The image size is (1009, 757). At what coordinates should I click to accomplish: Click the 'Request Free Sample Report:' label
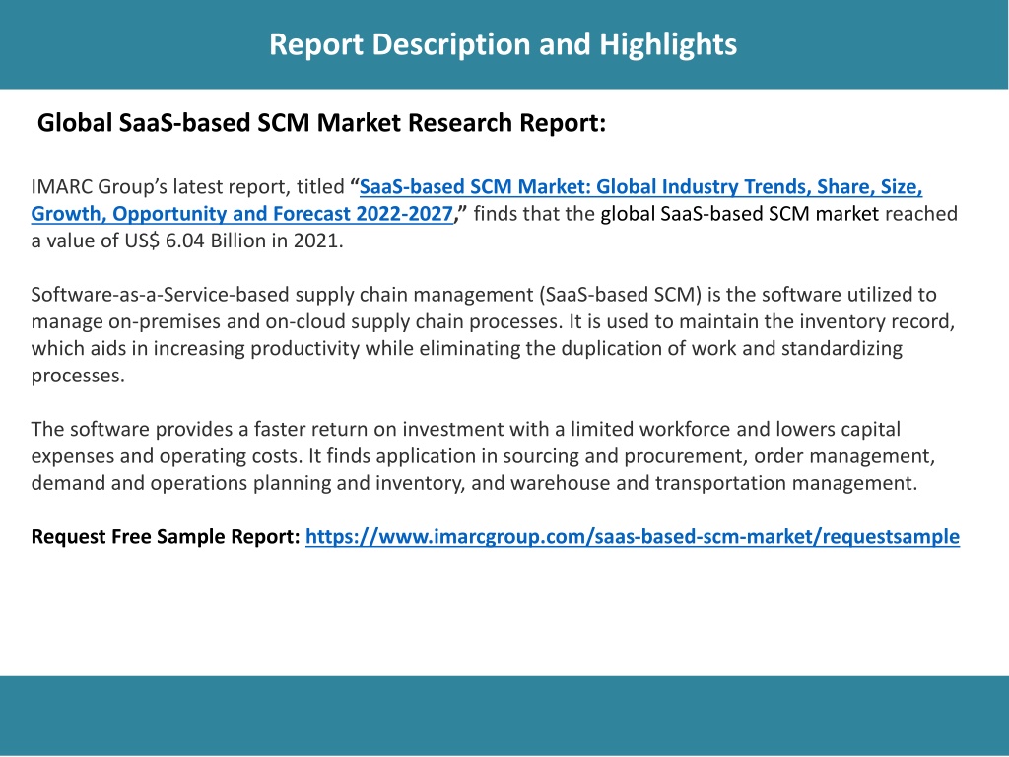[166, 537]
